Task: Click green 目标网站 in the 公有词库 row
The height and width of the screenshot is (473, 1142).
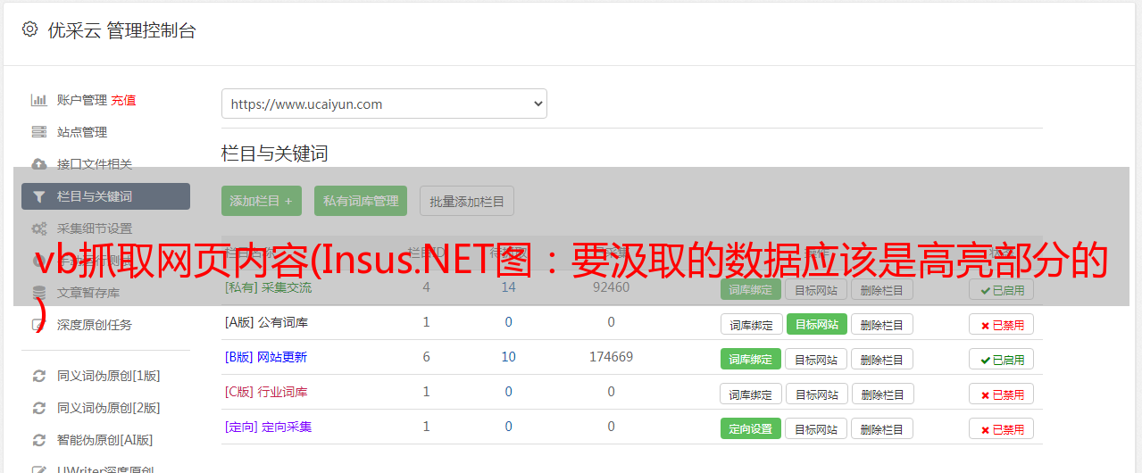Action: click(816, 325)
